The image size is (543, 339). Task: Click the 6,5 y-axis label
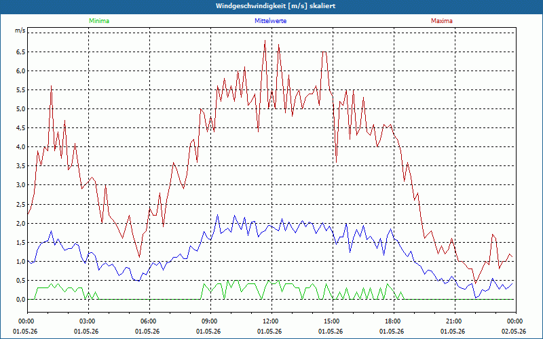click(x=21, y=52)
